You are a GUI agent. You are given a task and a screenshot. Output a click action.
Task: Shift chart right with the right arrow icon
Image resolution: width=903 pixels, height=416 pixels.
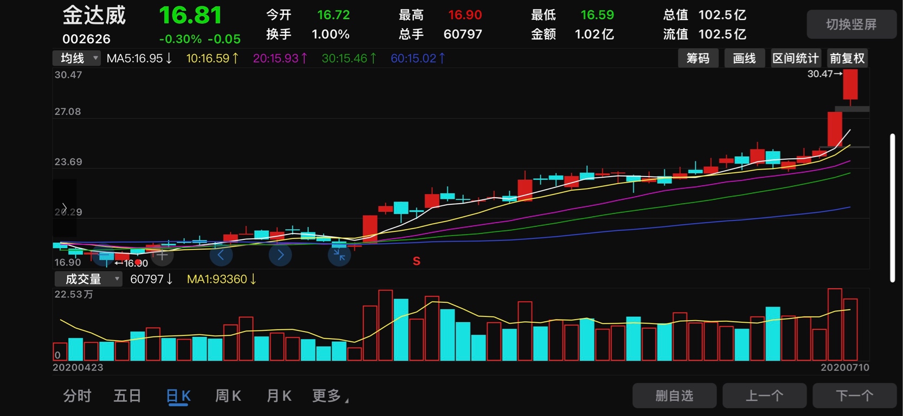(280, 255)
